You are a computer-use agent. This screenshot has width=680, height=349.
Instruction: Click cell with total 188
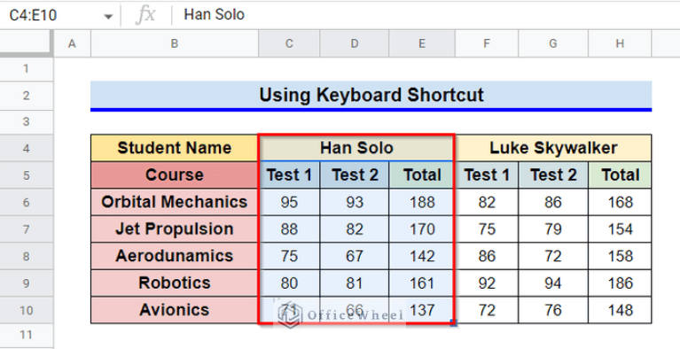[422, 202]
